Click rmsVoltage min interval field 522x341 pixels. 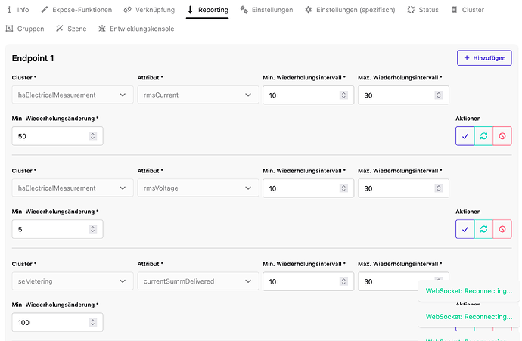coord(308,188)
